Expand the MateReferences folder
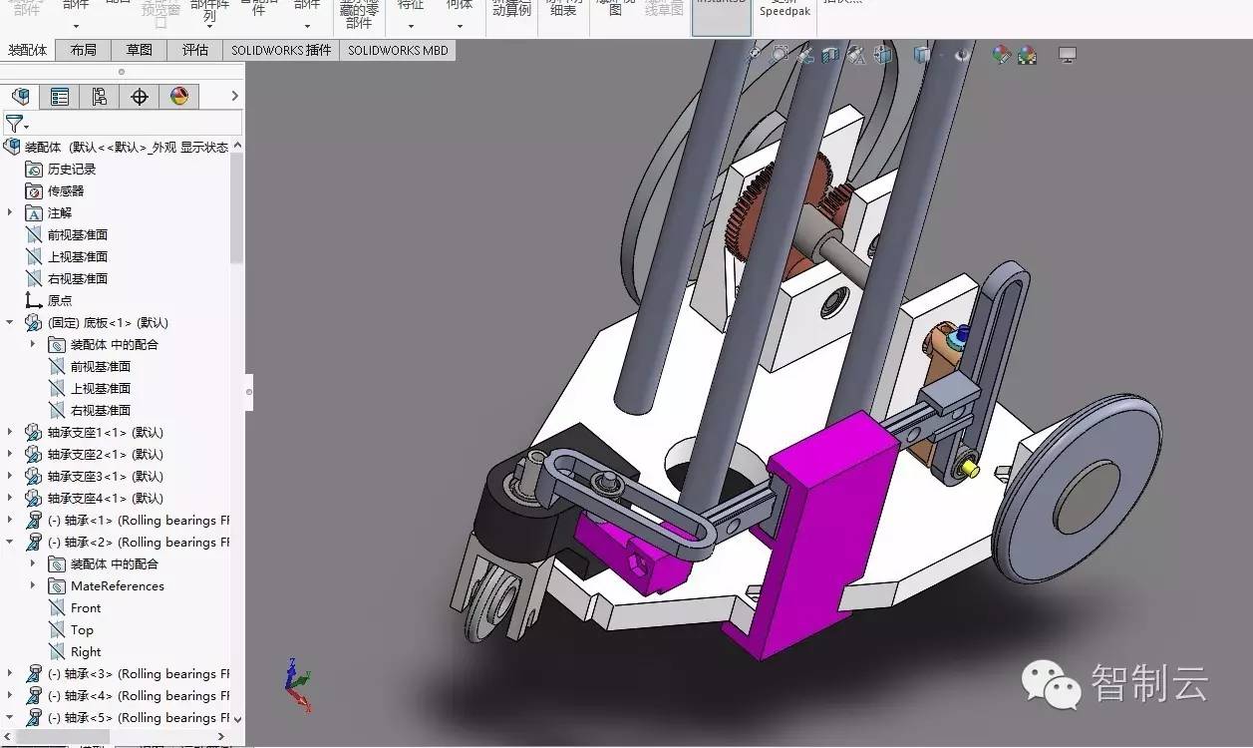 [33, 585]
